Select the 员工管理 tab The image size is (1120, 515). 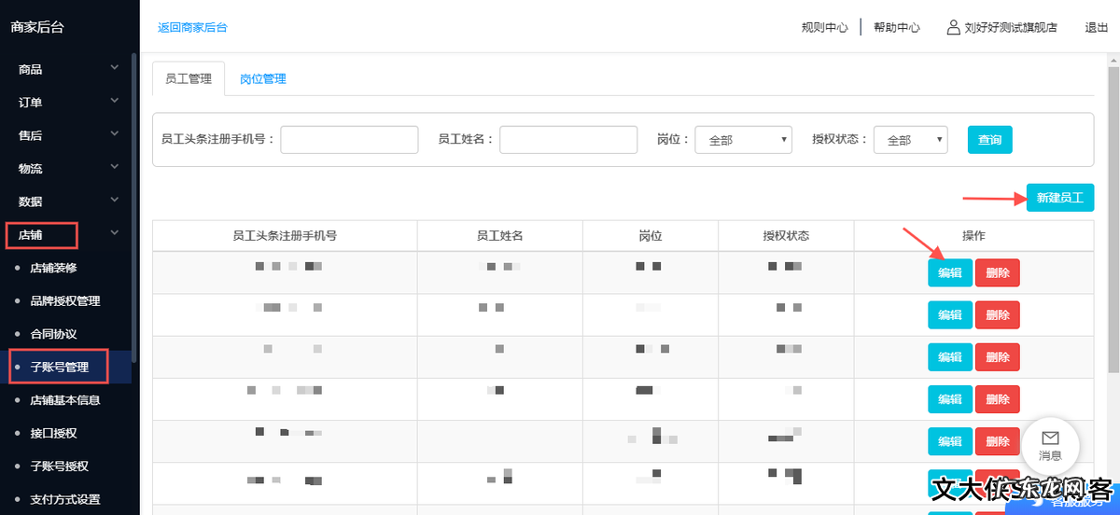pos(189,79)
